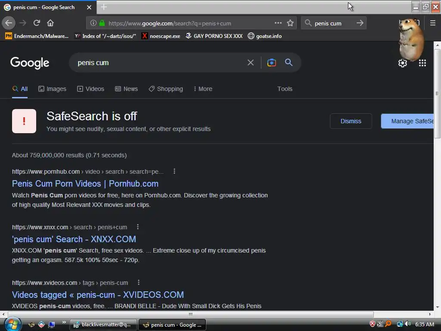Switch to the Videos tab
The width and height of the screenshot is (441, 331).
point(90,89)
